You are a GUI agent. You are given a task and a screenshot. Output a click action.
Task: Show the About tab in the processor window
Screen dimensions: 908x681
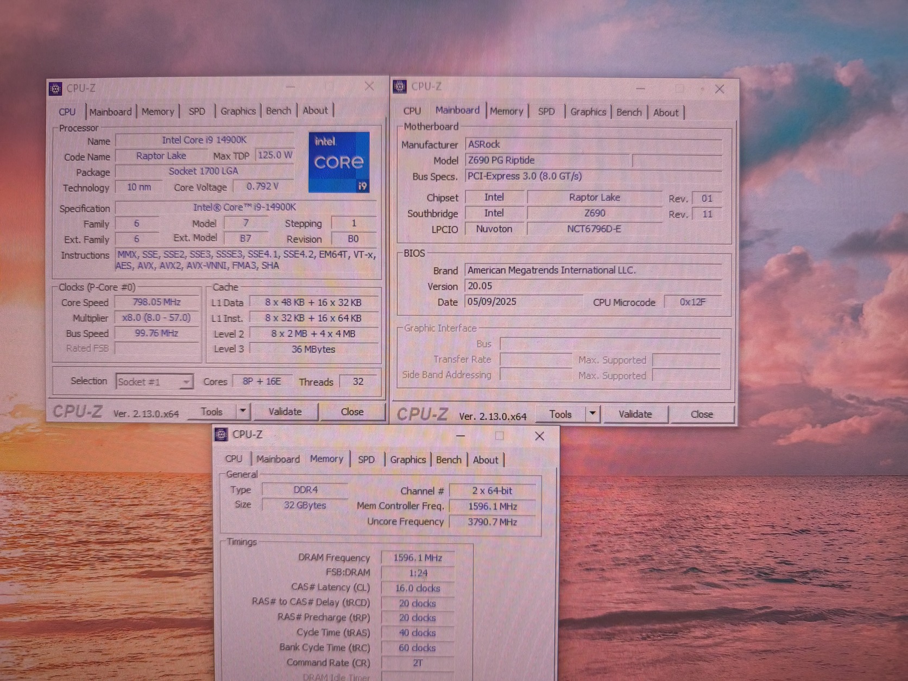click(316, 111)
